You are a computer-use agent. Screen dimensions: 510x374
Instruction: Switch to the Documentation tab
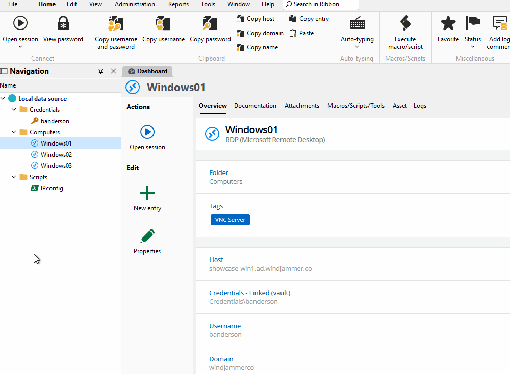(x=255, y=106)
